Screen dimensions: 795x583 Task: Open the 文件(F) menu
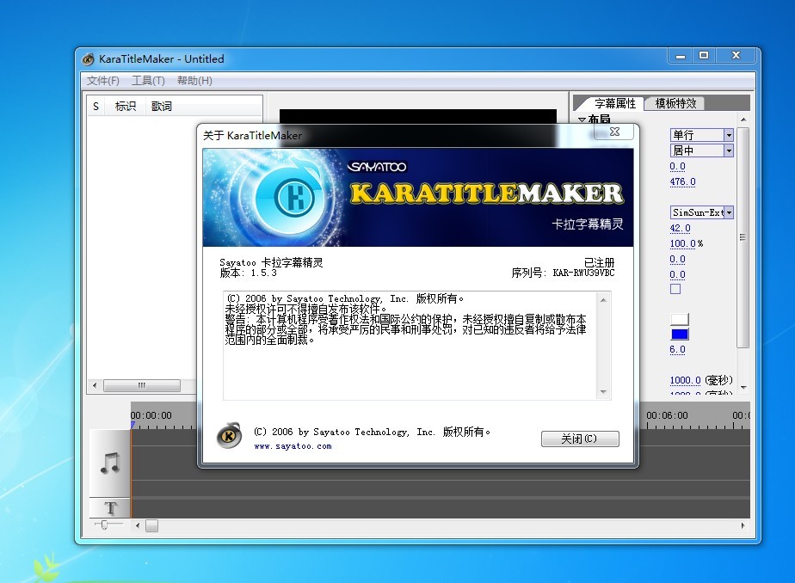coord(103,81)
